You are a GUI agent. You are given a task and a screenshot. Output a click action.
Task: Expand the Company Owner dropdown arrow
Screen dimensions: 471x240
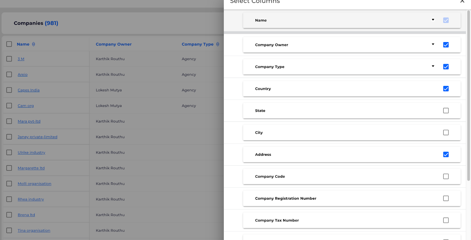click(x=433, y=44)
